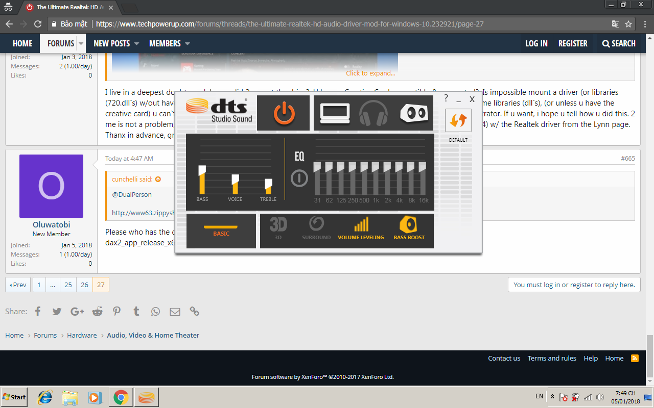Go to page 25
Screen dimensions: 654x408
pos(68,285)
